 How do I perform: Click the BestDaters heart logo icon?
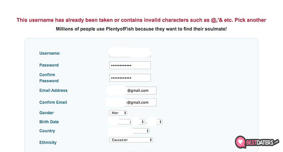point(241,142)
